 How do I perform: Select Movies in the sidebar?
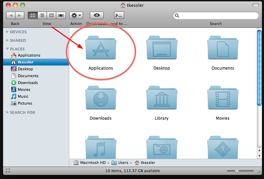[36, 89]
